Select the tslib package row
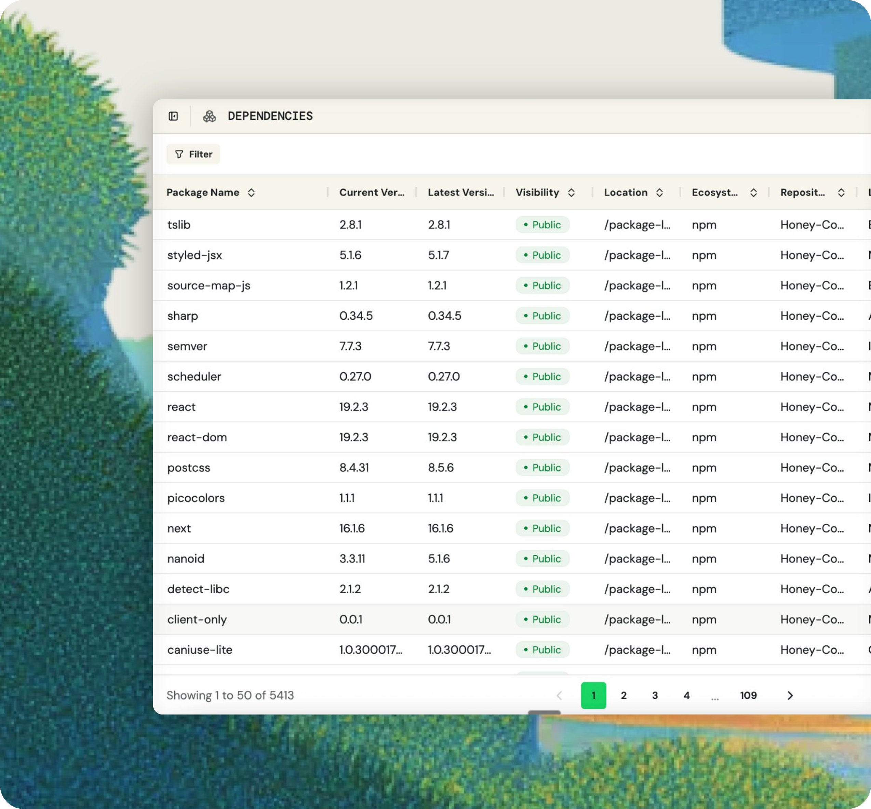Screen dimensions: 871x809 pyautogui.click(x=179, y=225)
